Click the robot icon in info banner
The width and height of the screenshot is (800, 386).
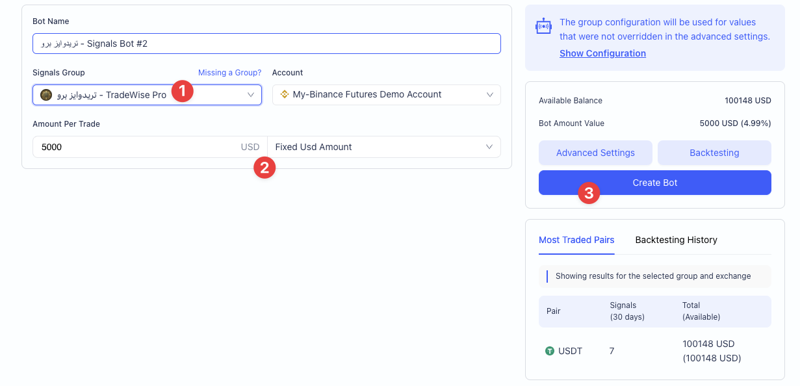pyautogui.click(x=543, y=26)
